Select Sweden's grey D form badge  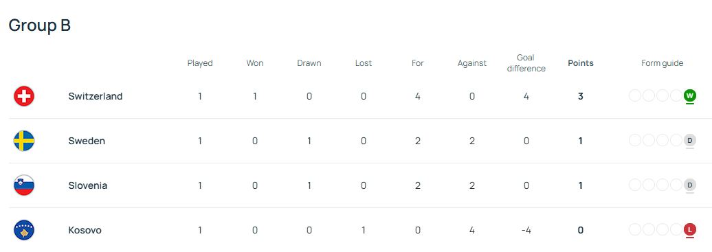point(690,140)
